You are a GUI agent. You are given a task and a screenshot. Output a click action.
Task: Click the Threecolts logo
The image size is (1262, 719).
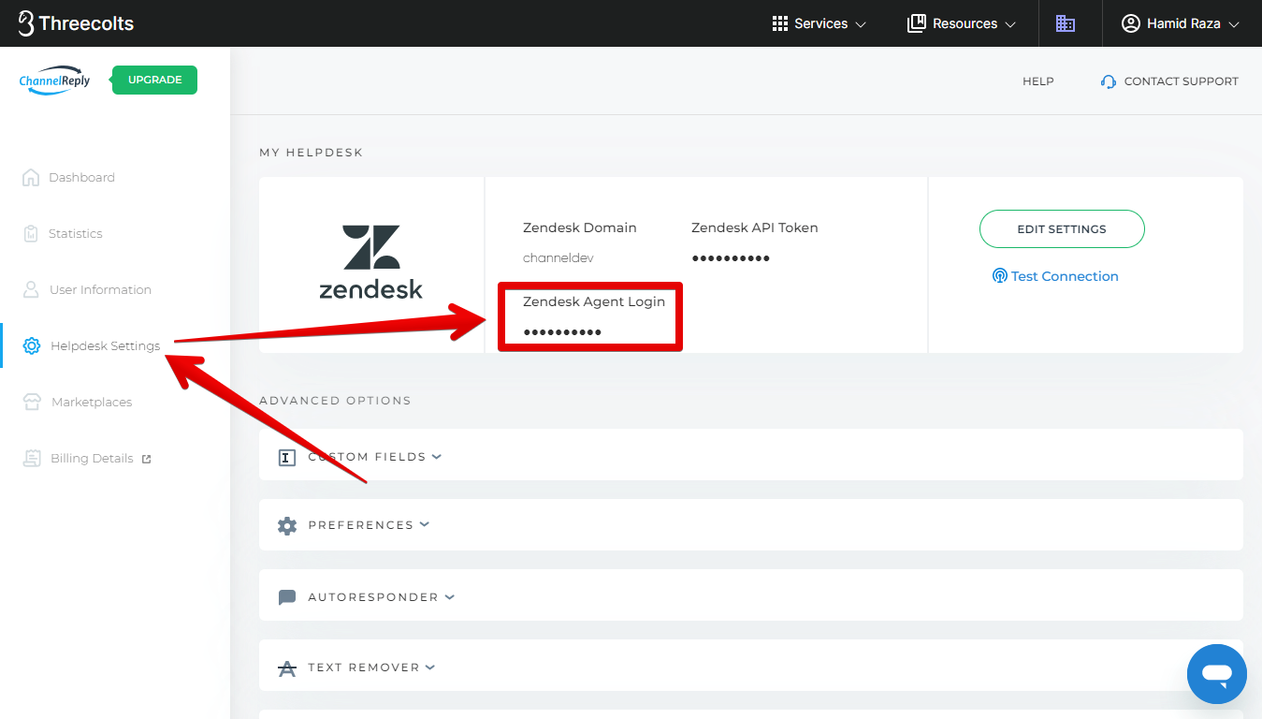tap(76, 23)
